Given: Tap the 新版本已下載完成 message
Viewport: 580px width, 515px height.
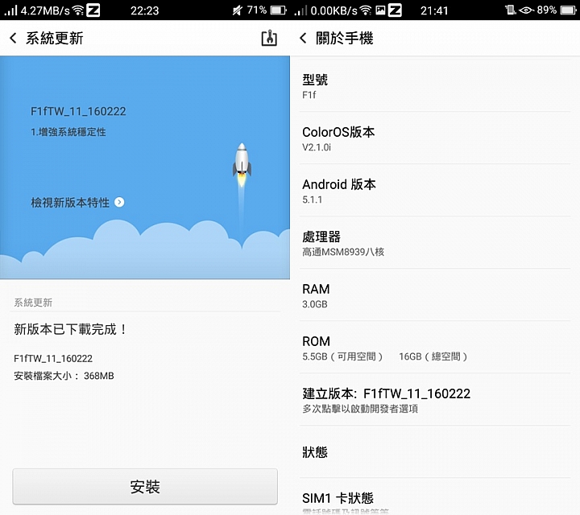Looking at the screenshot, I should coord(70,329).
